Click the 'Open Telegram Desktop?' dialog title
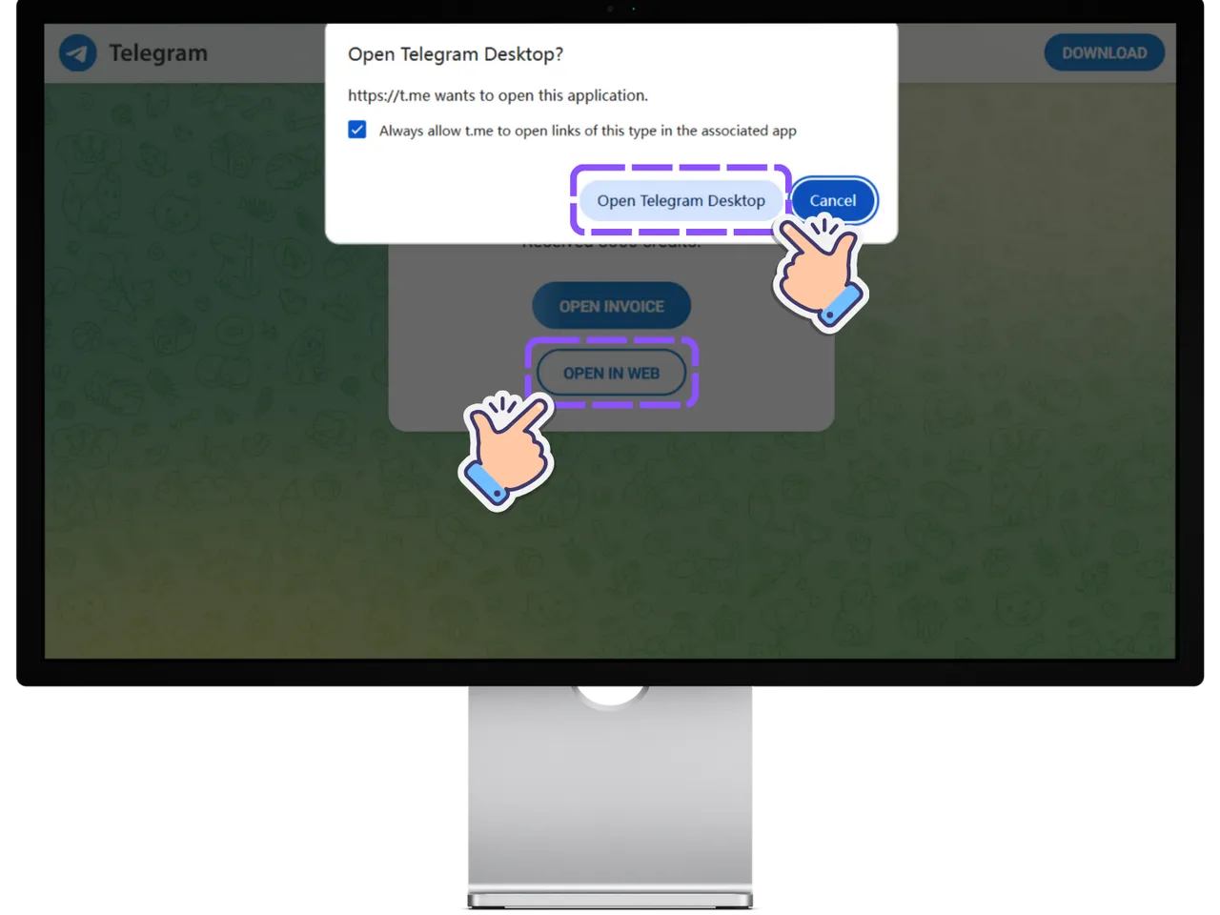 pos(456,54)
